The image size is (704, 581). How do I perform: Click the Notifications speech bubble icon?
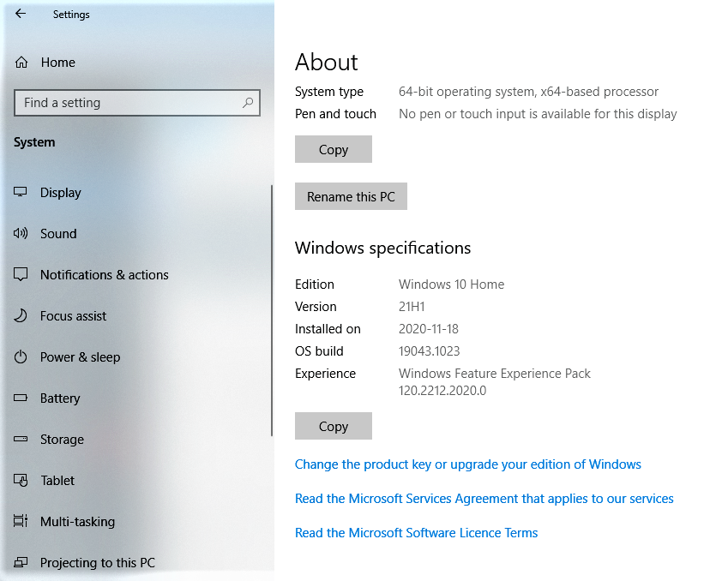[x=21, y=274]
